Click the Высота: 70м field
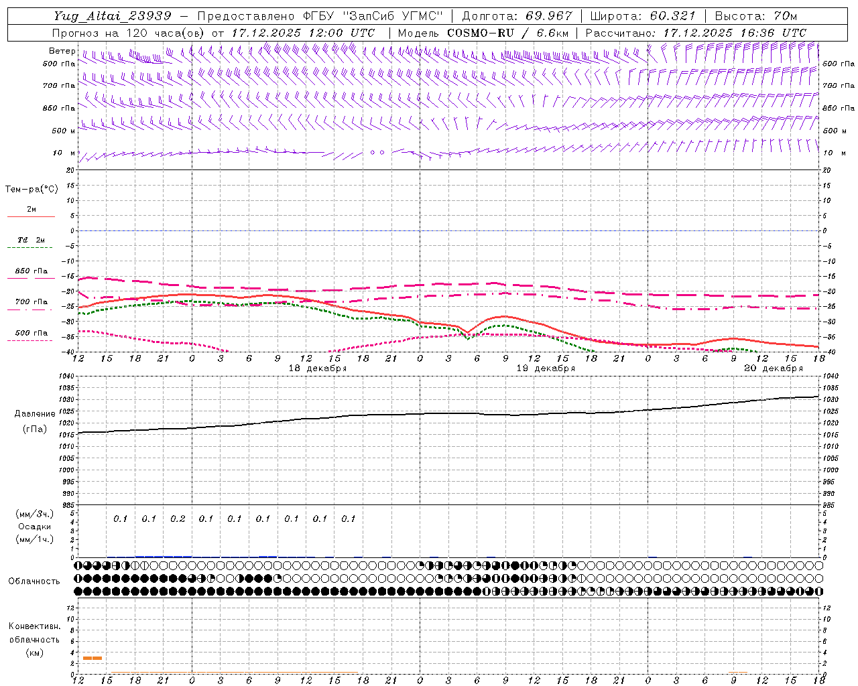Image resolution: width=858 pixels, height=686 pixels. point(756,16)
